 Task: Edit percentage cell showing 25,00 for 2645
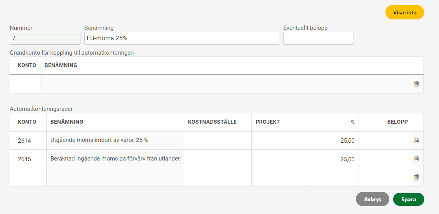[334, 159]
